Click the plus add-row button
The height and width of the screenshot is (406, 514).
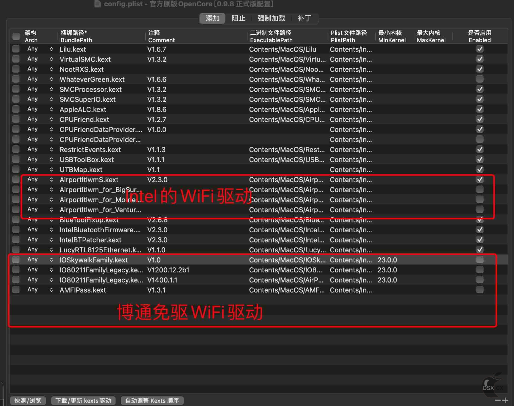pos(505,400)
